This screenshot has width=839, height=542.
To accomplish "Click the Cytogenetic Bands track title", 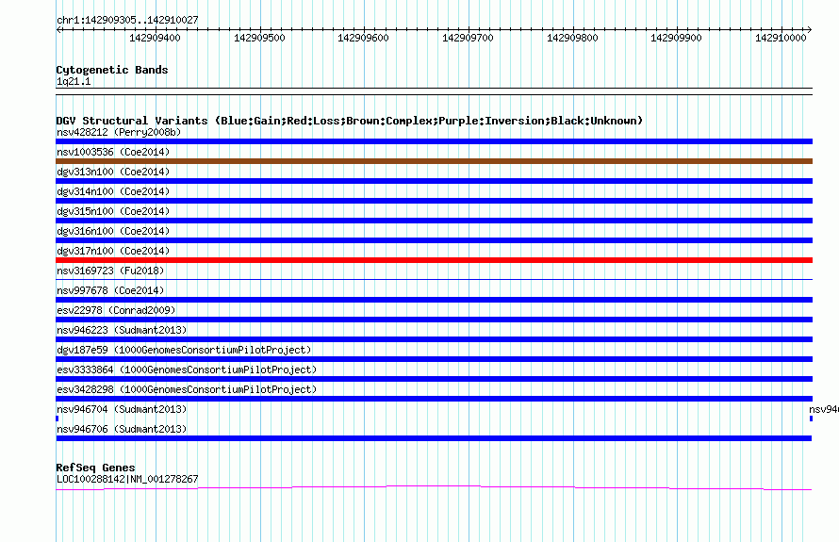I will pos(112,70).
